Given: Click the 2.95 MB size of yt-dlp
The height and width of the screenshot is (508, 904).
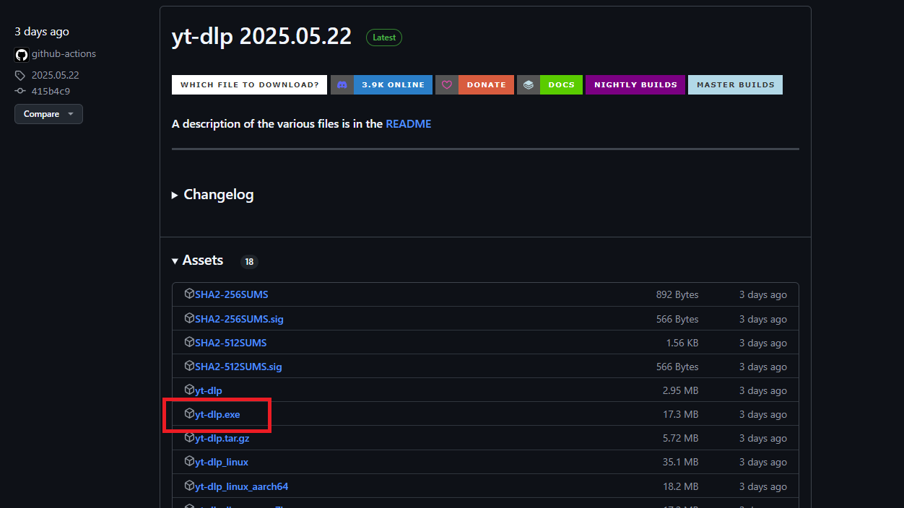Looking at the screenshot, I should click(681, 390).
